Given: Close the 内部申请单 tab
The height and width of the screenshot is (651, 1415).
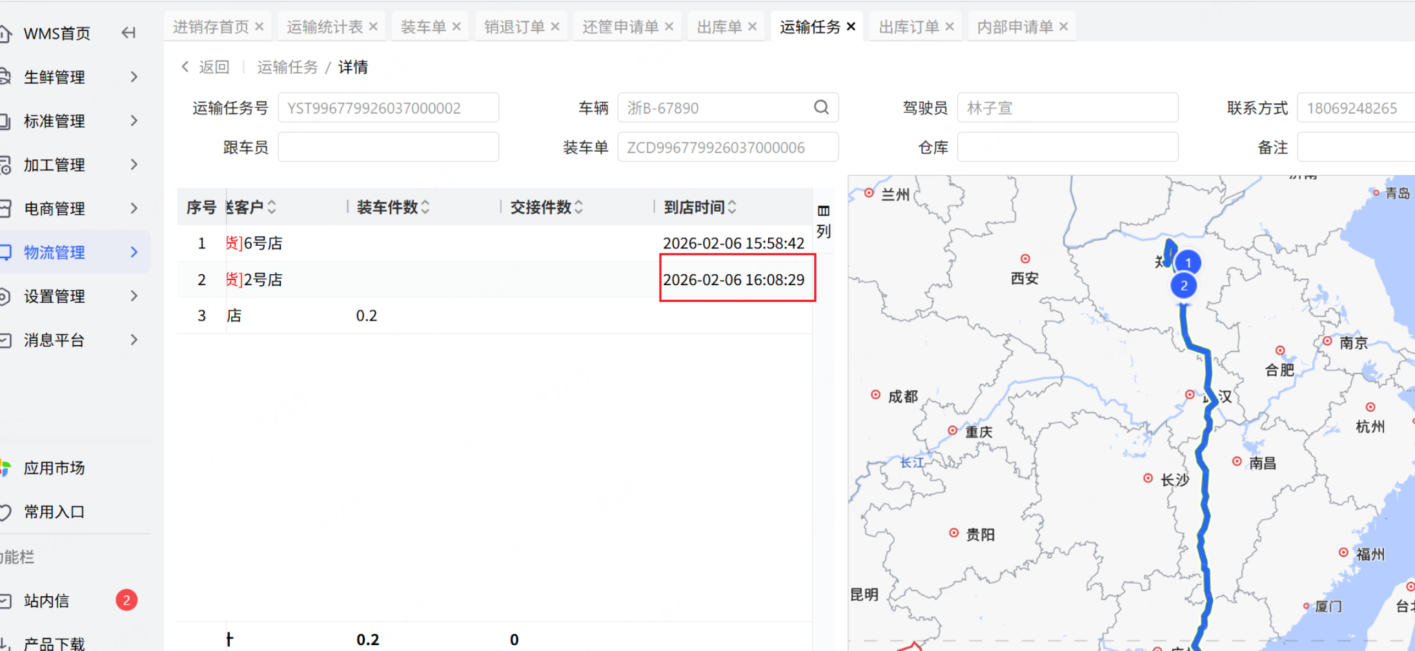Looking at the screenshot, I should [x=1064, y=26].
